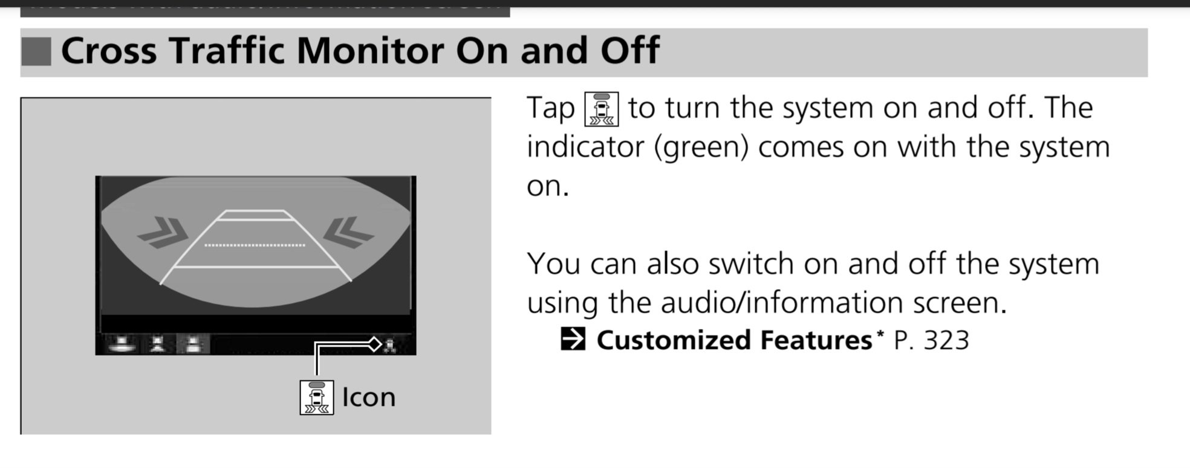Click the dotted guideline in the camera view
The image size is (1190, 468).
coord(255,245)
